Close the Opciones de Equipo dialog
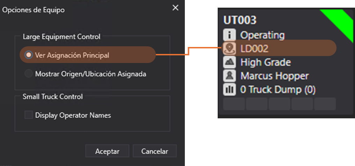 pos(175,8)
